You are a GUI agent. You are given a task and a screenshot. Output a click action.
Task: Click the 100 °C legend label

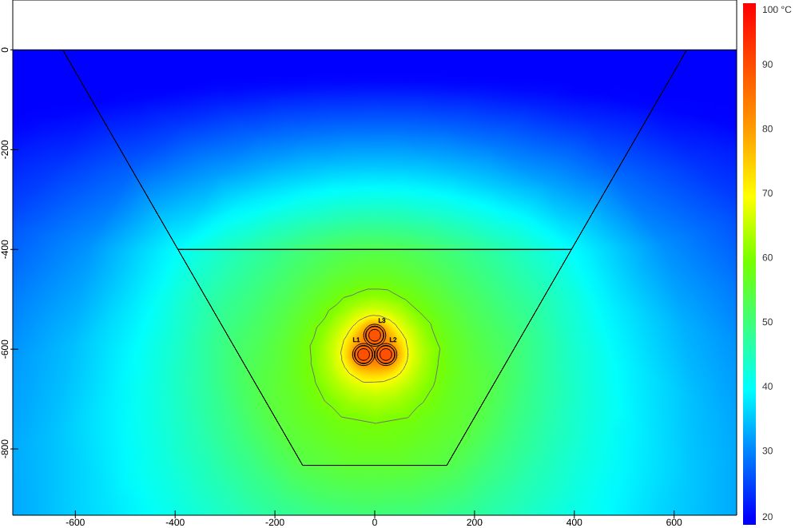[776, 10]
